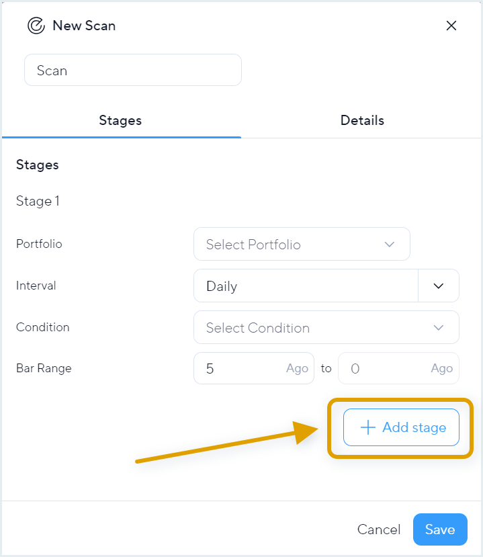The image size is (483, 557).
Task: Click the Condition dropdown chevron
Action: pyautogui.click(x=439, y=327)
